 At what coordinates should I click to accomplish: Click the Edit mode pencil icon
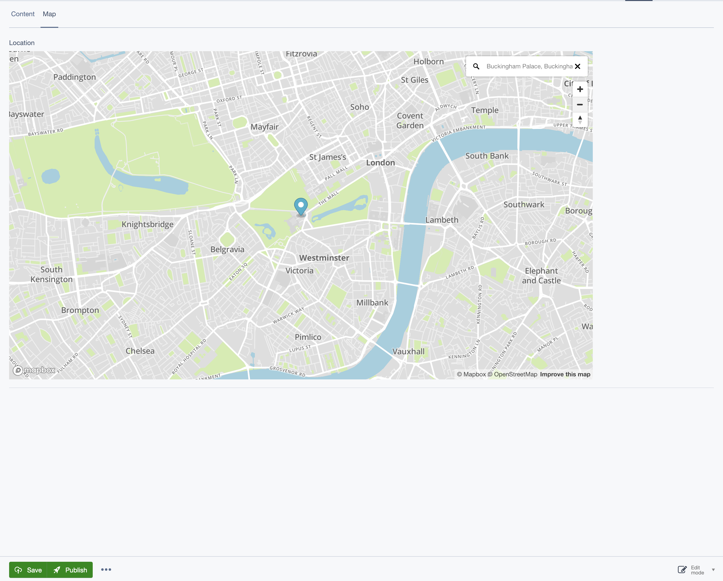click(x=682, y=570)
